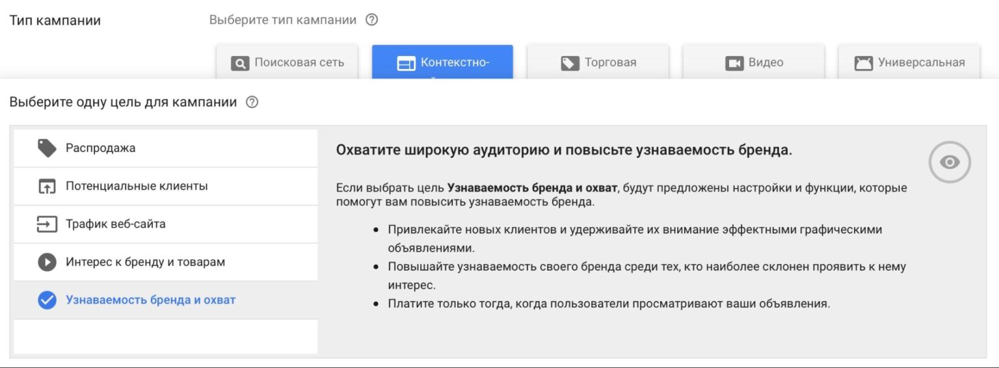Click the magnifier icon on Поисковая сеть

tap(239, 64)
